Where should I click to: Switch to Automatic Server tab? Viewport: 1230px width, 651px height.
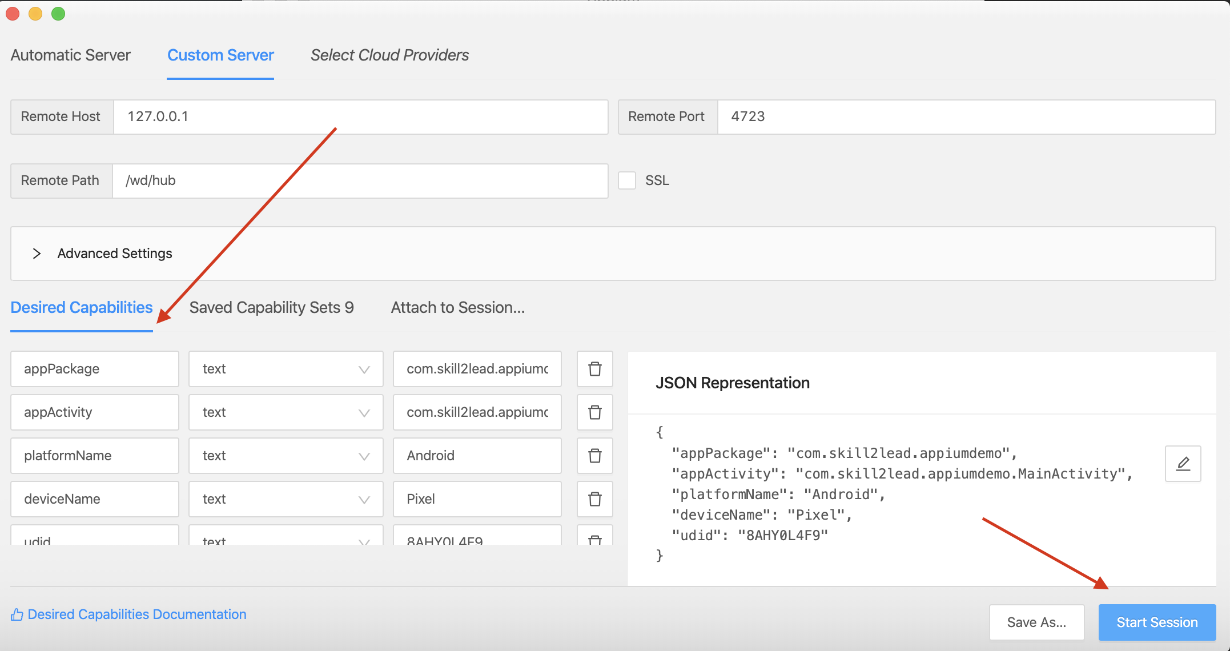(x=71, y=55)
